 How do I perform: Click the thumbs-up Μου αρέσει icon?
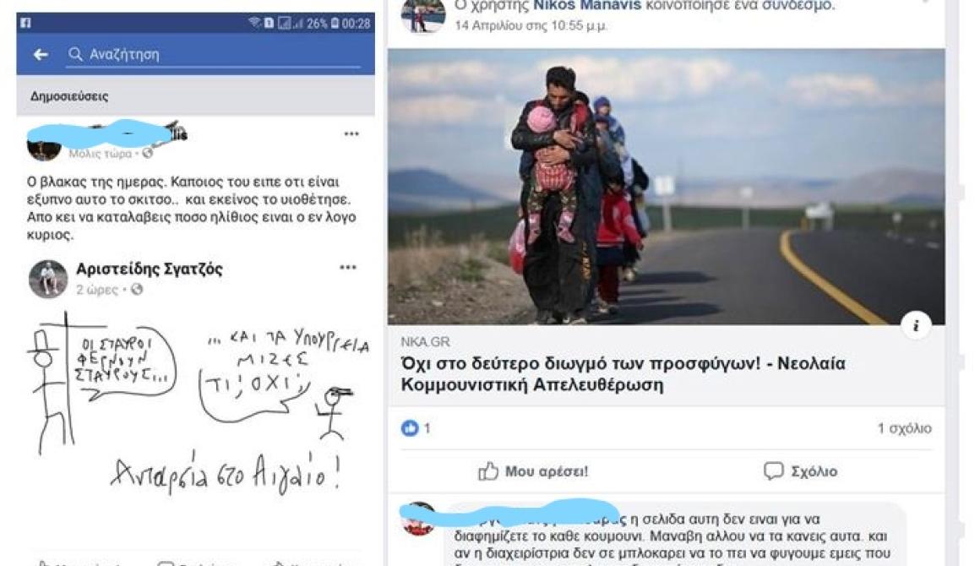pyautogui.click(x=488, y=471)
